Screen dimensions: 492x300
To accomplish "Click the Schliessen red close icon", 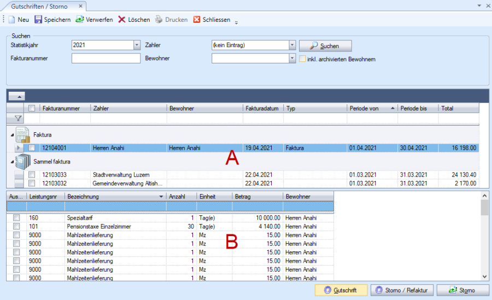I will pos(197,20).
